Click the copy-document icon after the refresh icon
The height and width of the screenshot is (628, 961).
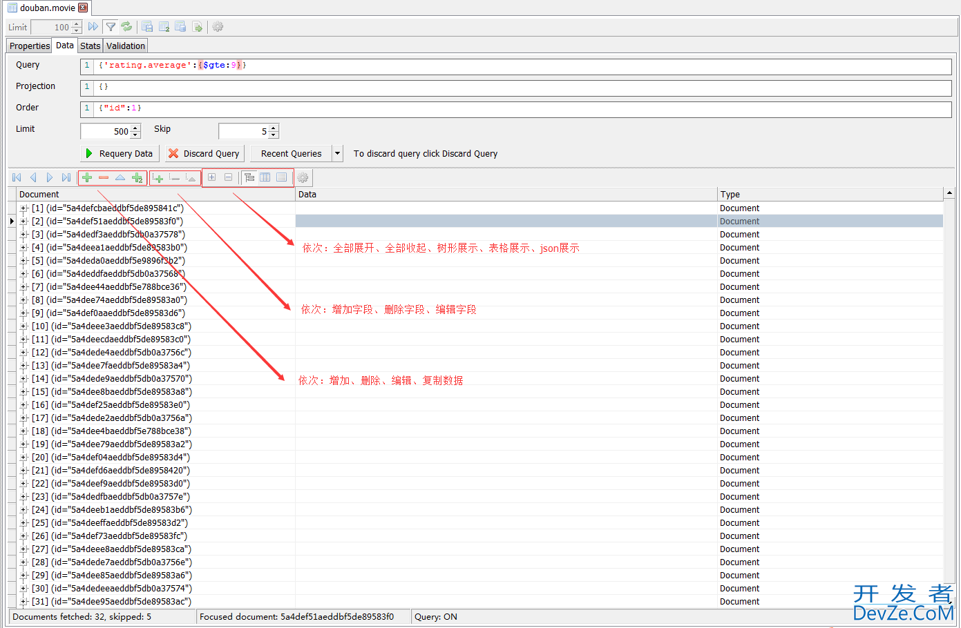(x=147, y=27)
